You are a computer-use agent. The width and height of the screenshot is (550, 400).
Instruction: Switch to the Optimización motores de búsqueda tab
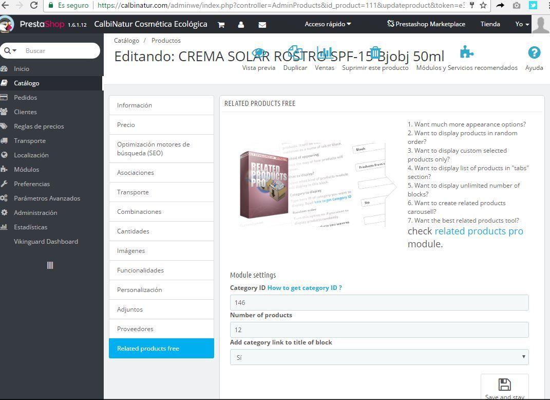(161, 149)
